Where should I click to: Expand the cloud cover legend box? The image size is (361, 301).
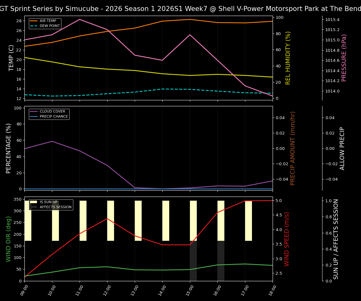(49, 114)
